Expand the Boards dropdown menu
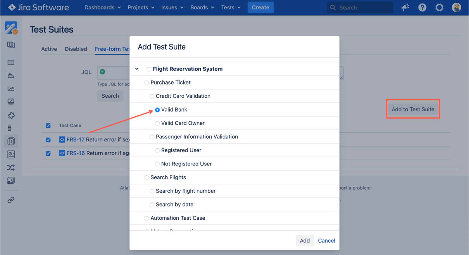 (202, 7)
